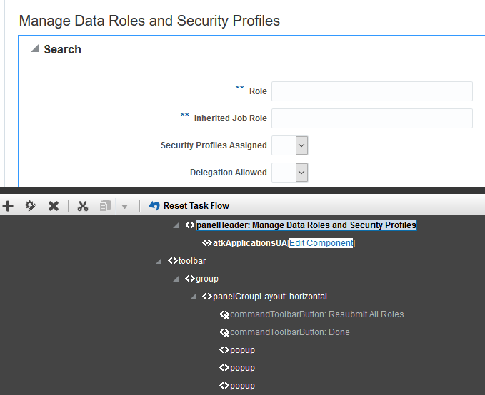Click the Add (plus) icon in toolbar
This screenshot has width=485, height=395.
[x=8, y=206]
